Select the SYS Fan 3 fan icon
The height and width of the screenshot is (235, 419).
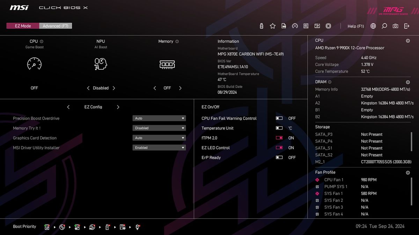pos(317,207)
